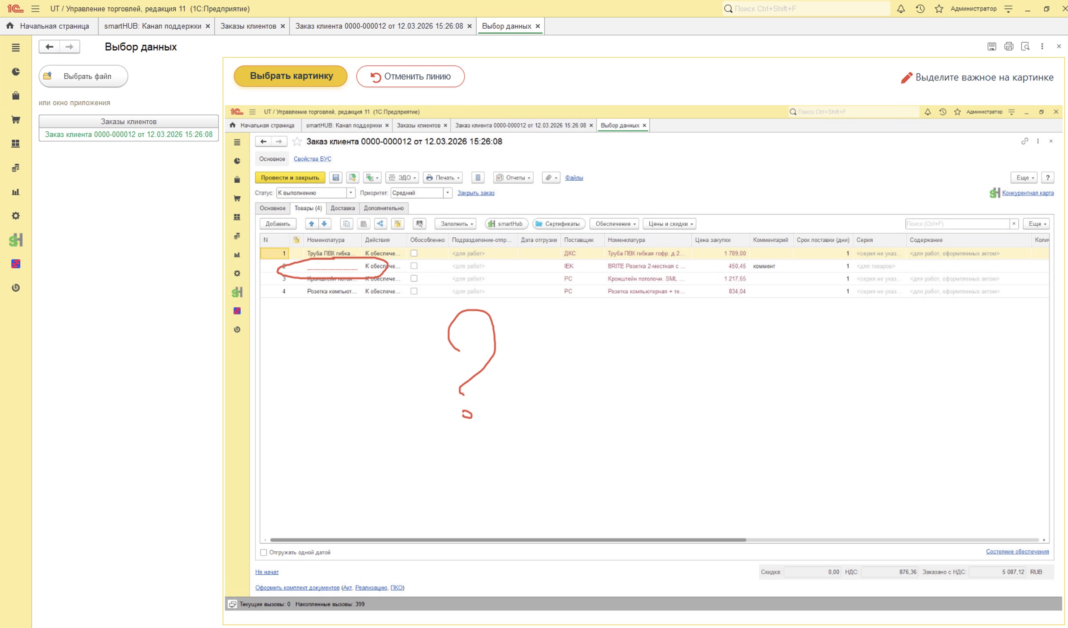Click the Администратор user name in the main title bar
The height and width of the screenshot is (628, 1068).
pos(974,9)
